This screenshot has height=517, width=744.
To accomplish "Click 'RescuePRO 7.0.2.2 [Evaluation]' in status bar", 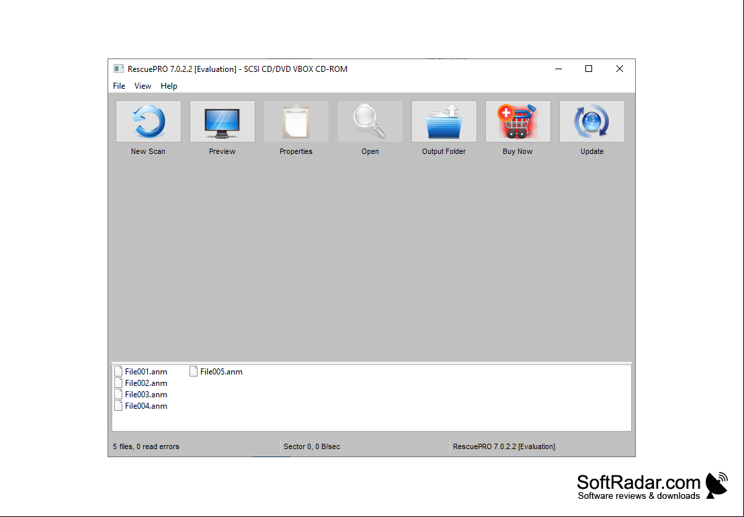I will coord(504,446).
